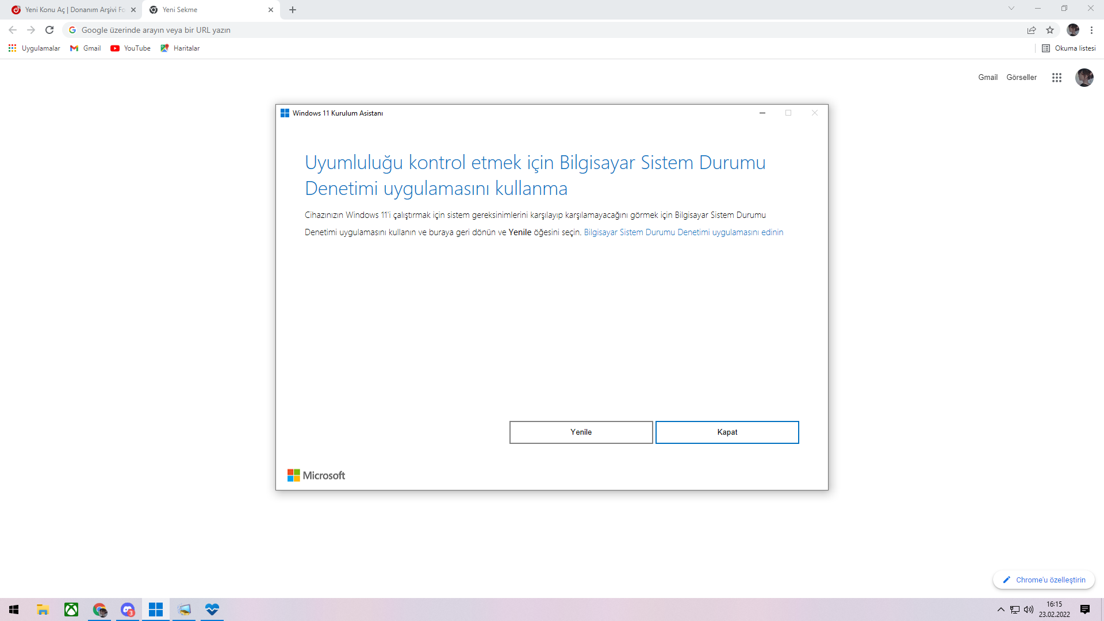Open the Google apps grid
Image resolution: width=1104 pixels, height=621 pixels.
[x=1057, y=78]
